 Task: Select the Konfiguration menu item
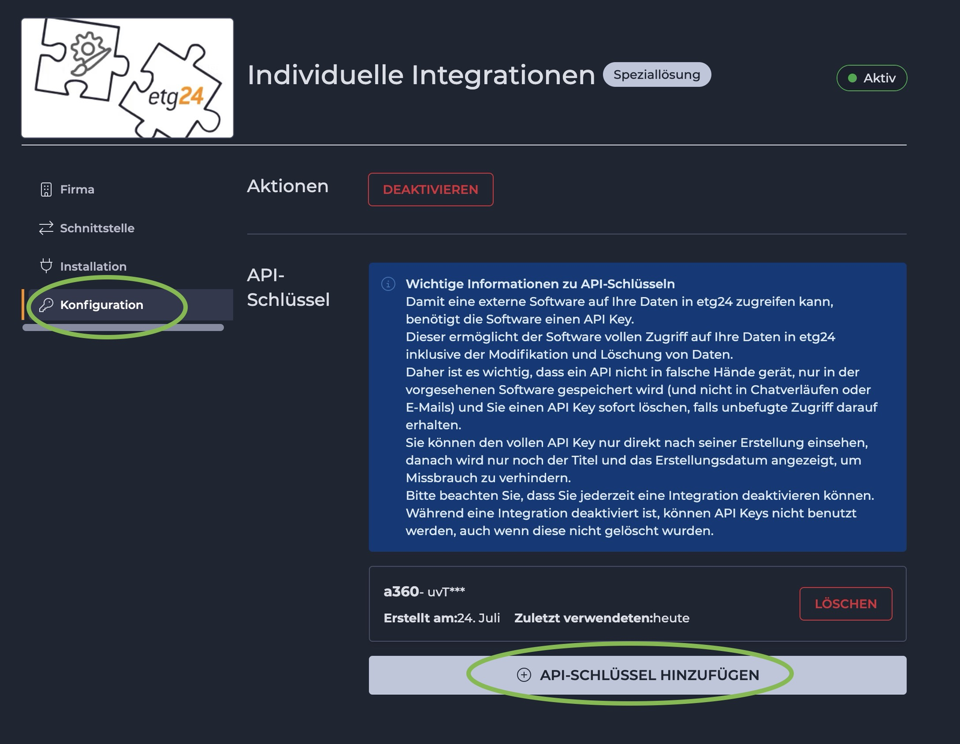pyautogui.click(x=127, y=305)
